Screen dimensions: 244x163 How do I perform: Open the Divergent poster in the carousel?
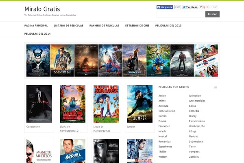134,61
